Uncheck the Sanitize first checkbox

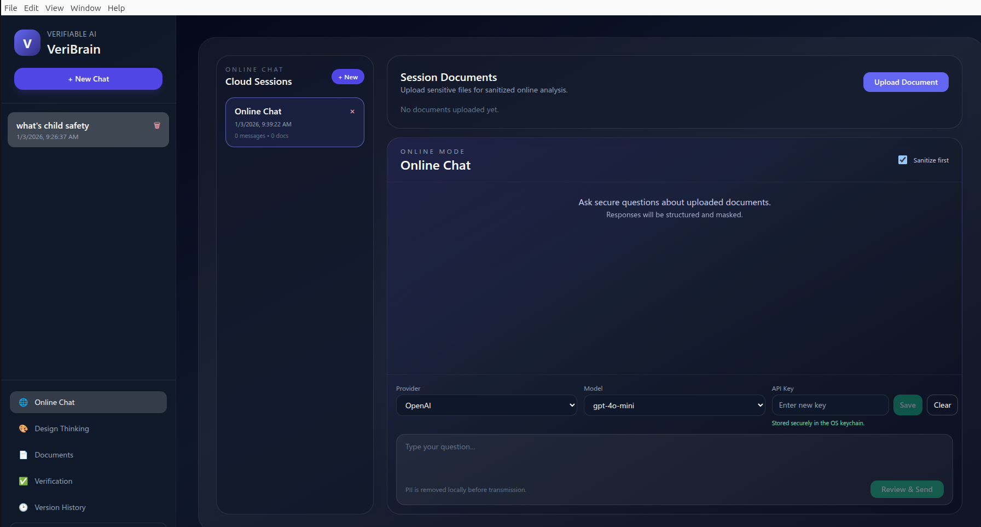[903, 160]
